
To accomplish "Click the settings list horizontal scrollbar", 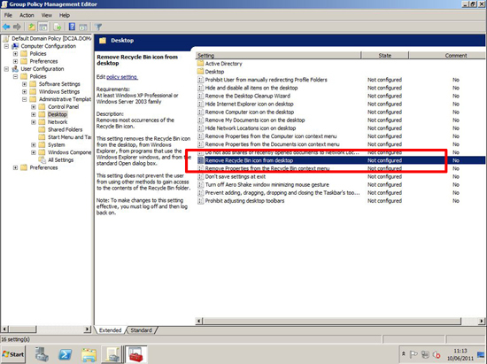I will pos(332,321).
